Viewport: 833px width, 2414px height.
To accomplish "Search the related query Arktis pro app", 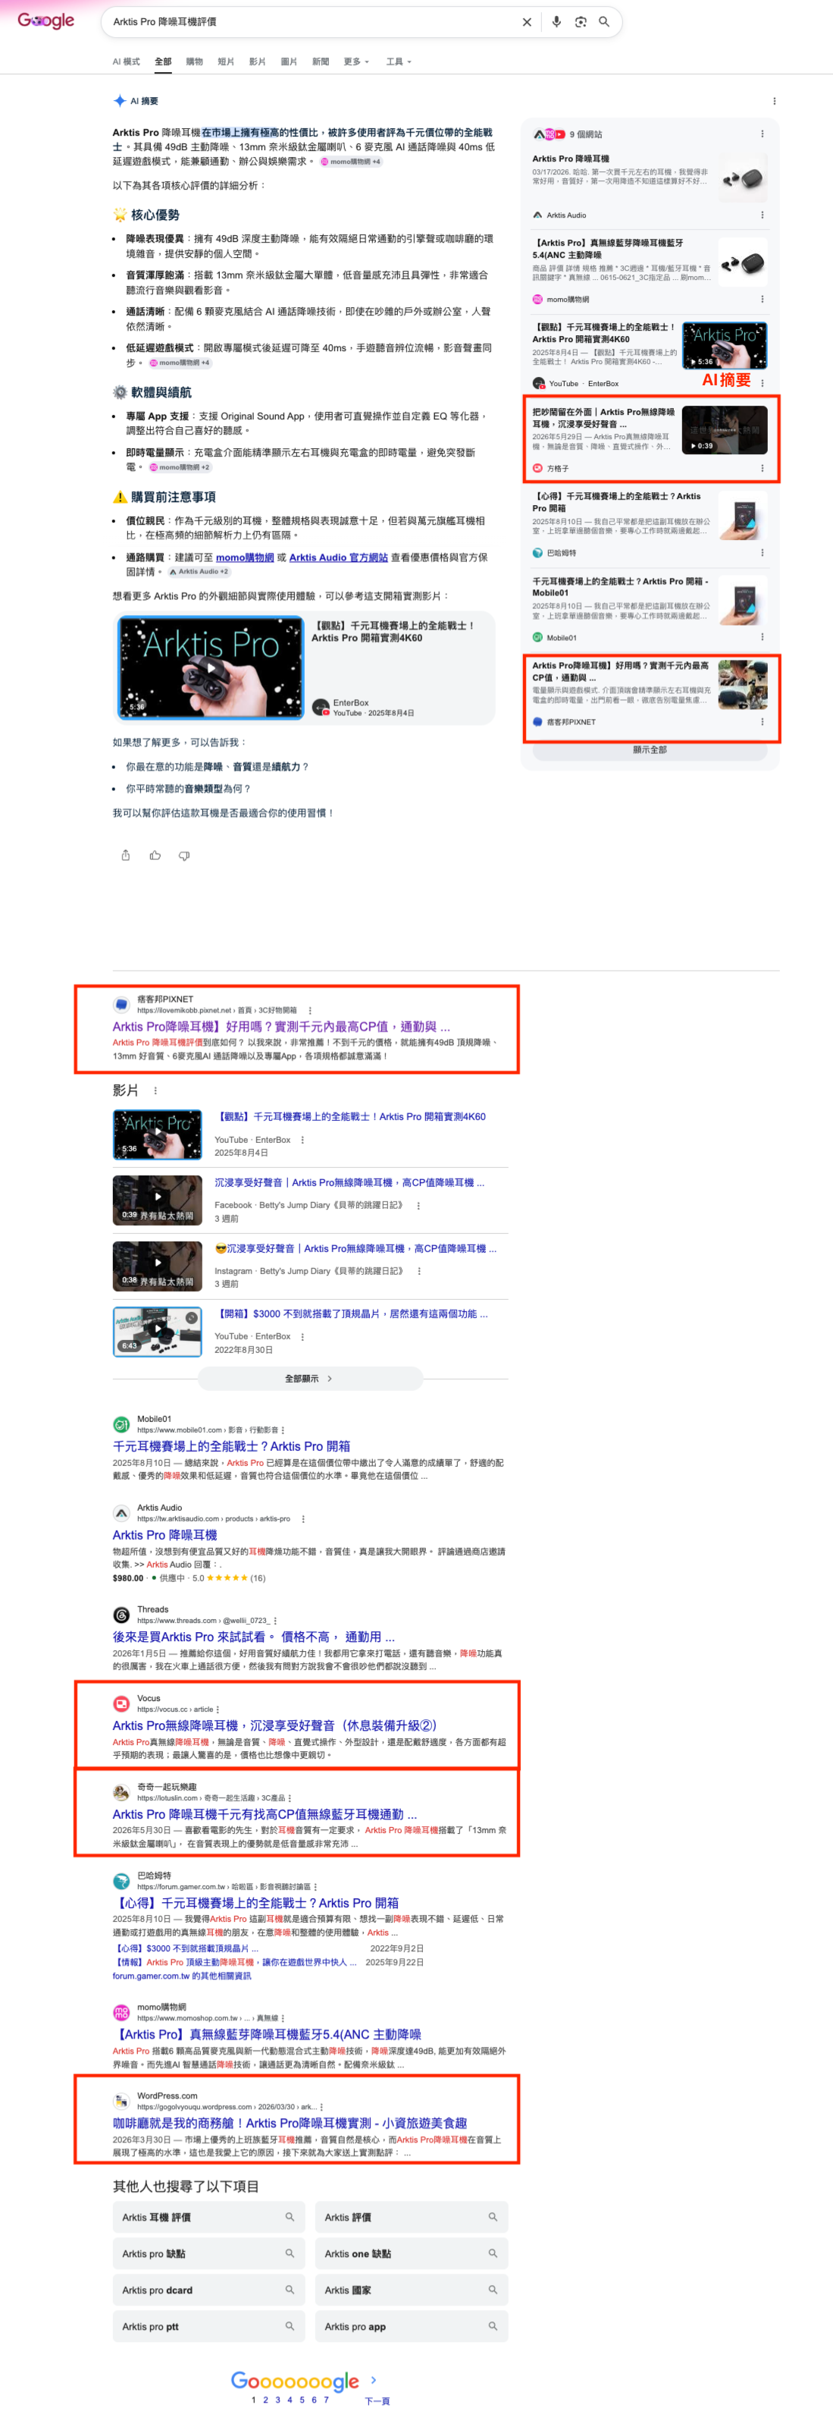I will tap(412, 2327).
